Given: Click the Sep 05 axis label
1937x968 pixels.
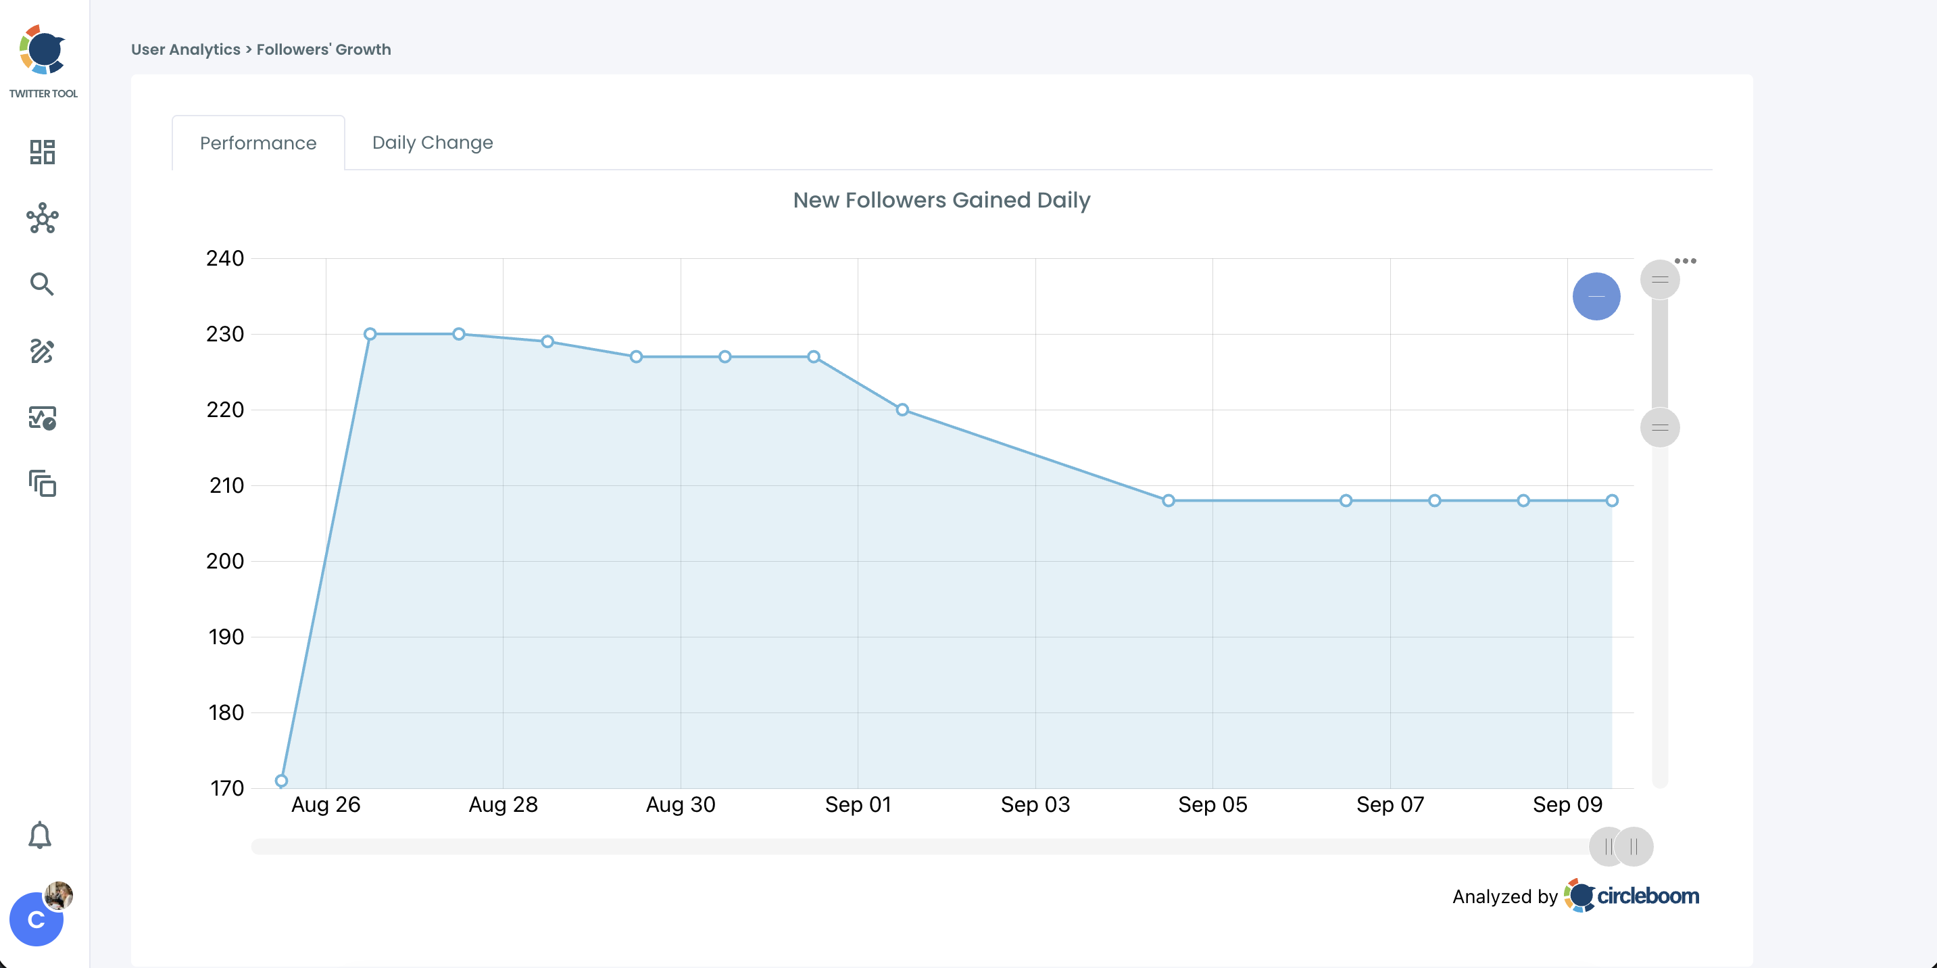Looking at the screenshot, I should tap(1212, 805).
